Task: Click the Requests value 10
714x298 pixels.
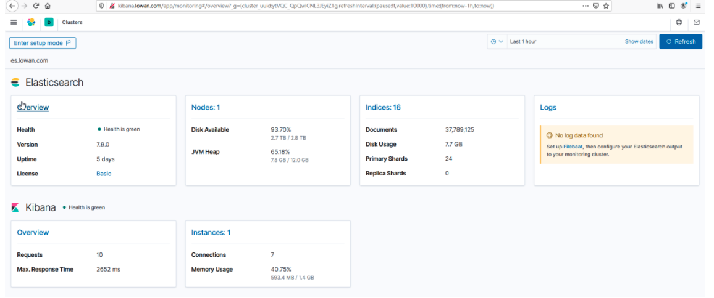Action: [x=99, y=255]
